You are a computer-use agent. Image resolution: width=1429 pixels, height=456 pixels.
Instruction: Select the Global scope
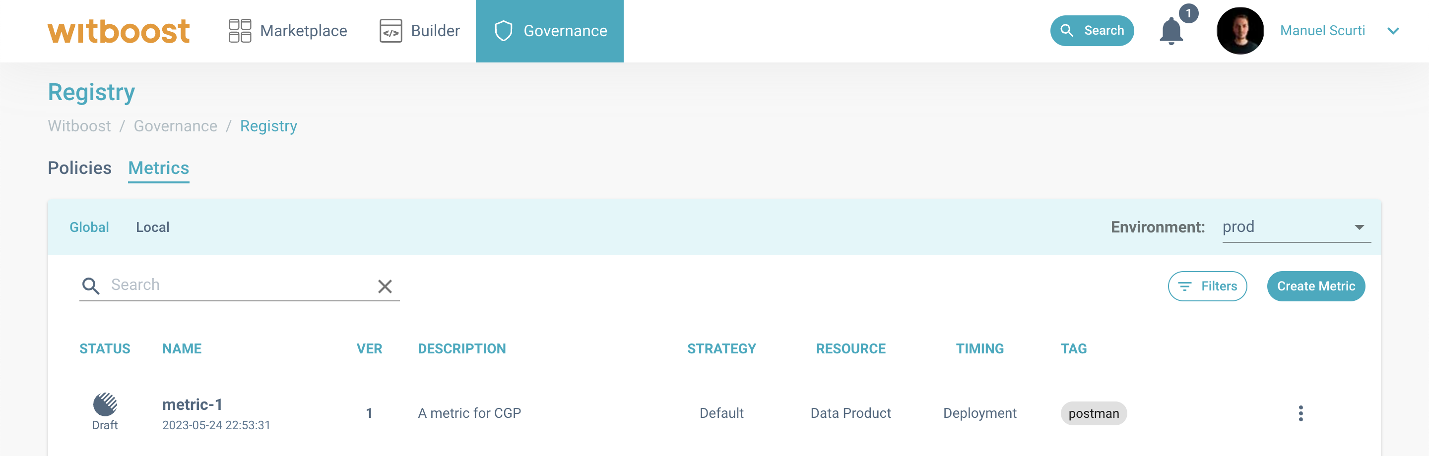pos(89,227)
